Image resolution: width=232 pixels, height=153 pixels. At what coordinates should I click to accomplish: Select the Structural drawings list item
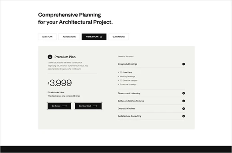[x=127, y=84]
